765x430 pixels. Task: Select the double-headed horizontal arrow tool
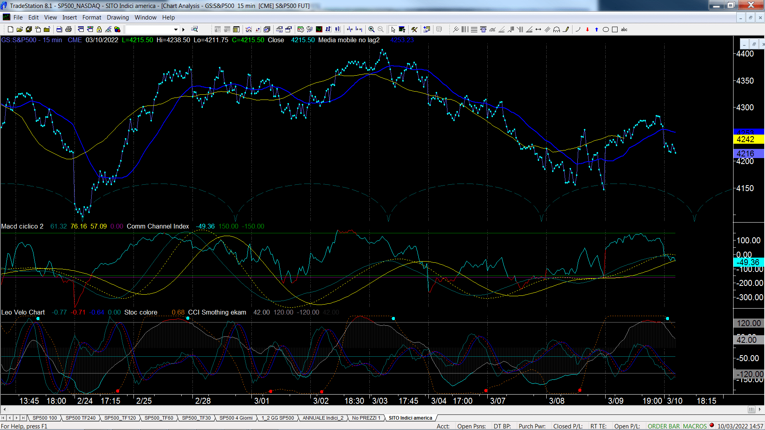538,29
